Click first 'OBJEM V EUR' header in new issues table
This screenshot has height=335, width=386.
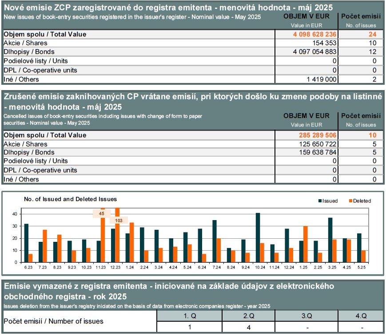306,16
